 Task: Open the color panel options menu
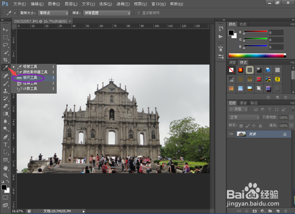click(292, 24)
